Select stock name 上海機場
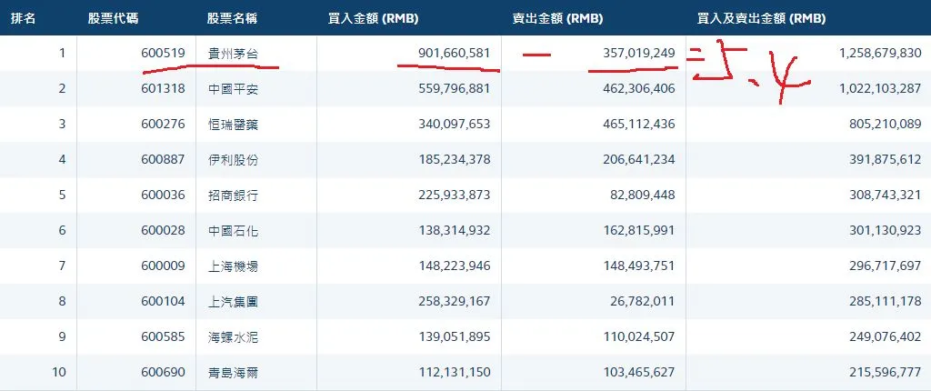Screen dimensions: 931x391 tap(232, 266)
